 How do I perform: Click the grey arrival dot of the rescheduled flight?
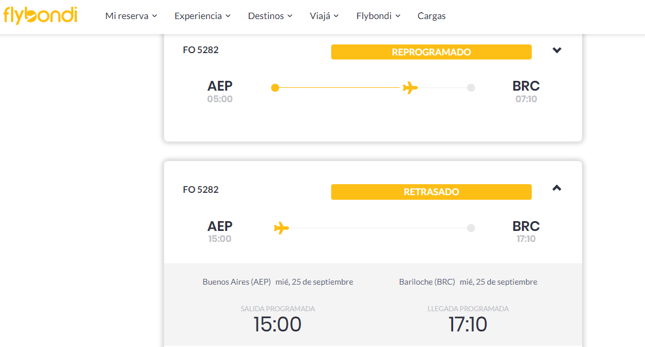click(471, 88)
